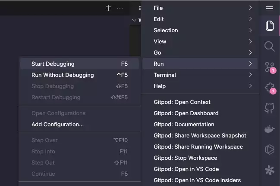The width and height of the screenshot is (280, 186).
Task: Click the Restart Debugging entry
Action: [79, 97]
